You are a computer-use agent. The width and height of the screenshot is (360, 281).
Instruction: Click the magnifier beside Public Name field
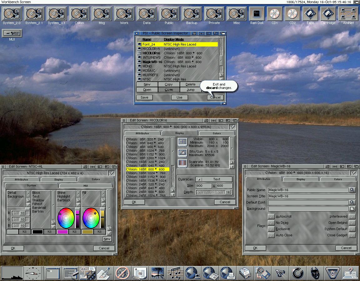(352, 190)
